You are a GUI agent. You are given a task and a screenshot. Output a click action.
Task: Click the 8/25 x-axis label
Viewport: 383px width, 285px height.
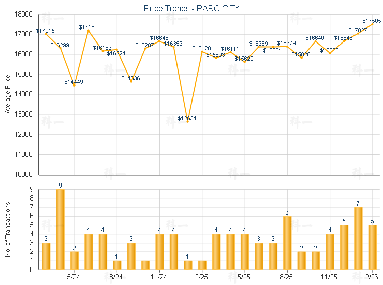[x=287, y=278]
